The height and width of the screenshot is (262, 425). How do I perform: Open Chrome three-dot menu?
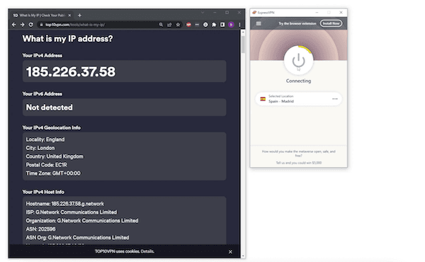[239, 25]
